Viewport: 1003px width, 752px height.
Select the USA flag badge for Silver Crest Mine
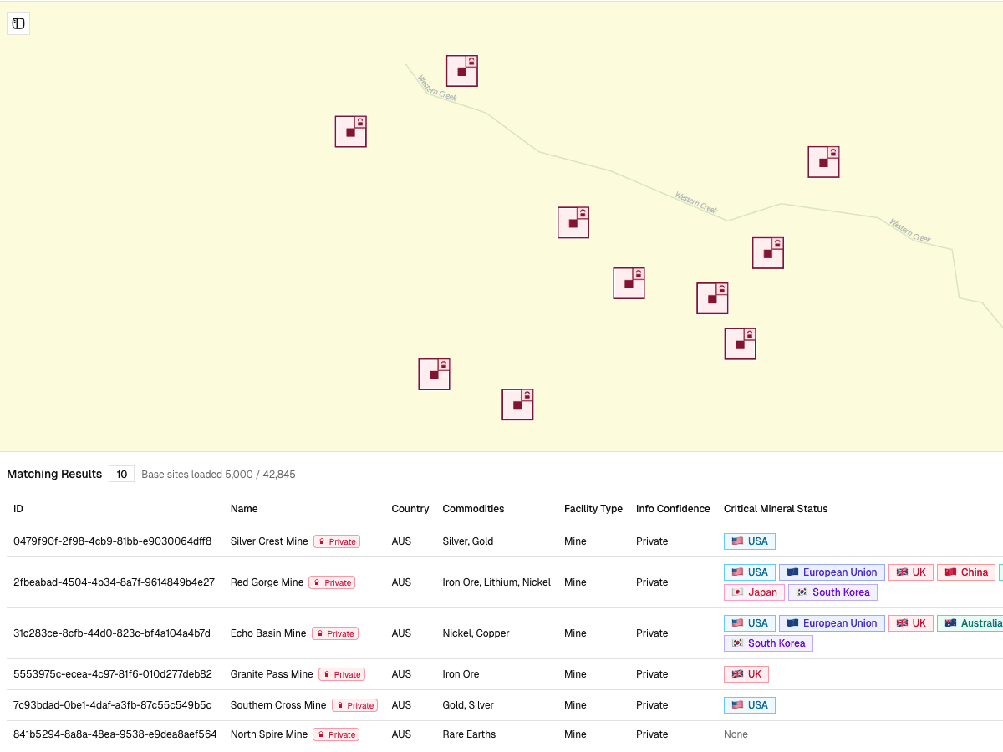(749, 541)
